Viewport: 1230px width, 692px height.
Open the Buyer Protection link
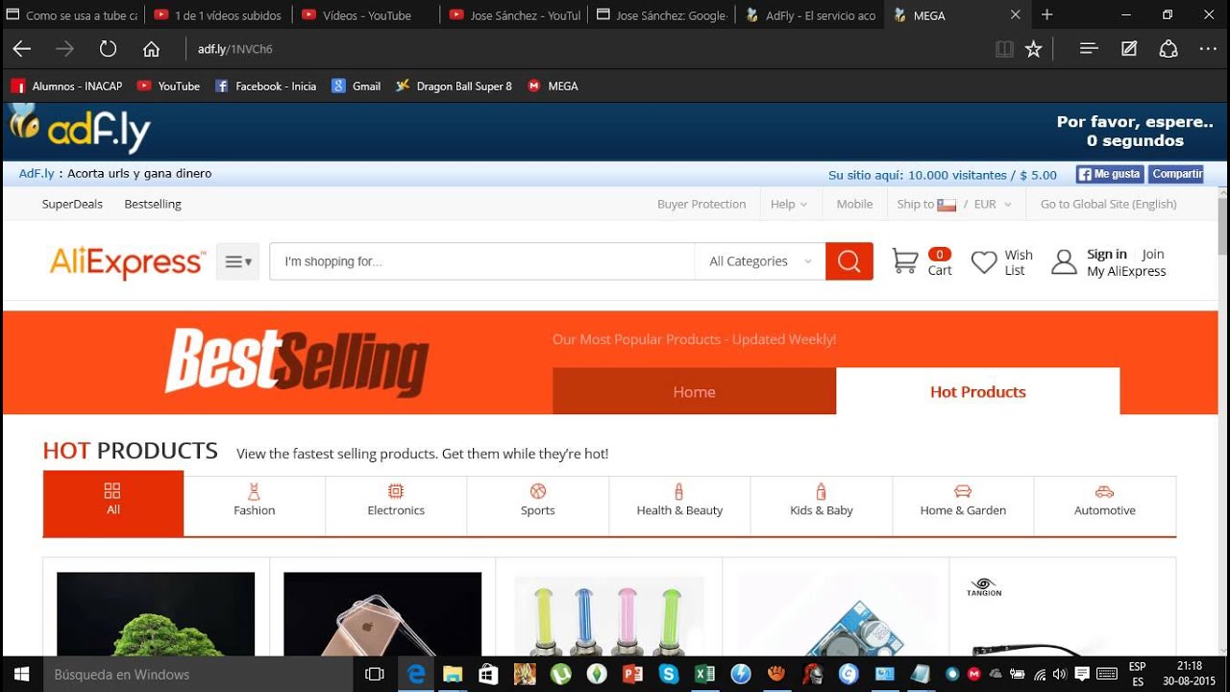pyautogui.click(x=701, y=204)
